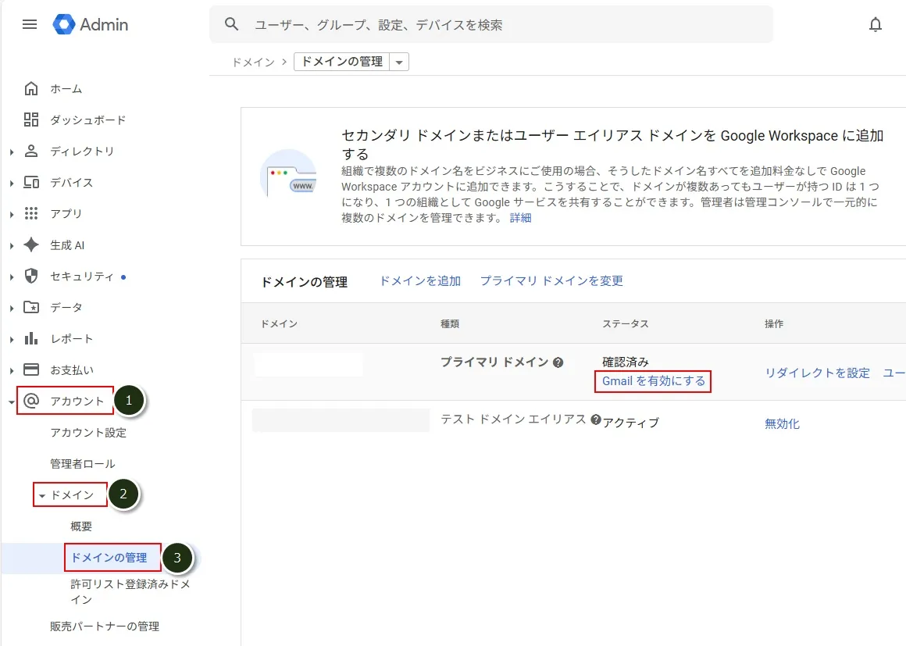This screenshot has height=646, width=906.
Task: Click help icon beside テスト ドメイン エイリアス
Action: pos(596,419)
